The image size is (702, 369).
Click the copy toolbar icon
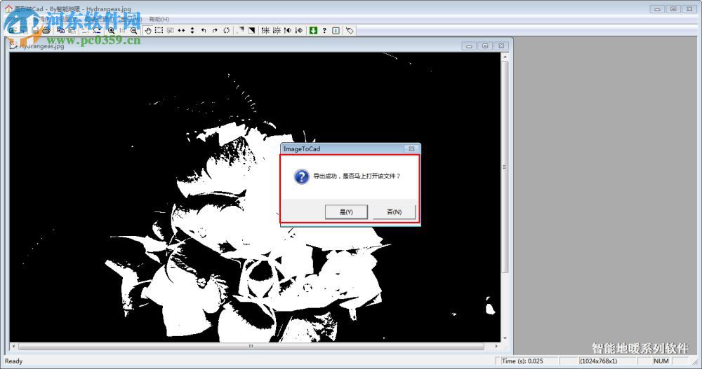tap(60, 30)
